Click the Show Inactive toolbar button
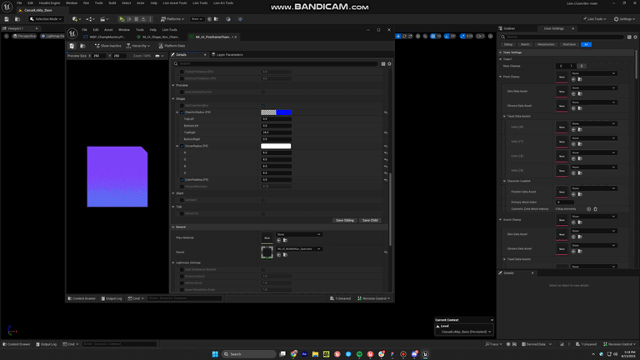 tap(108, 46)
